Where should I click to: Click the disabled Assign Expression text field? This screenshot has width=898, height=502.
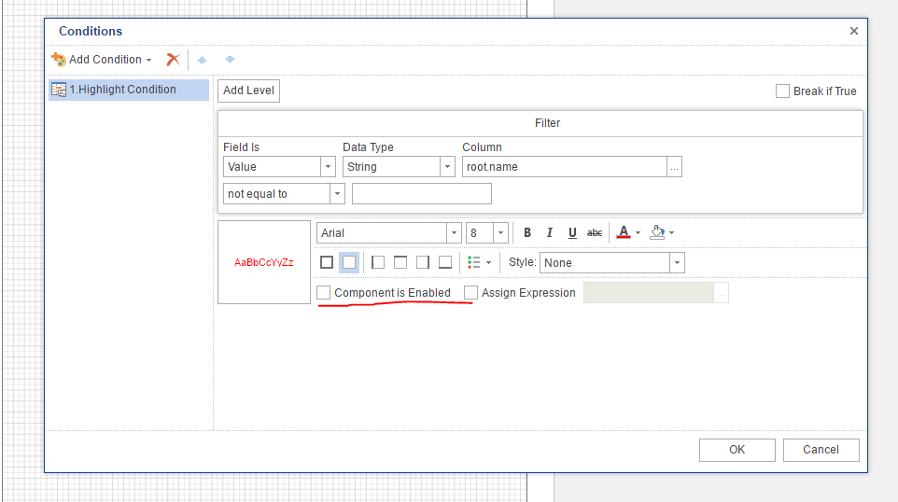coord(649,293)
